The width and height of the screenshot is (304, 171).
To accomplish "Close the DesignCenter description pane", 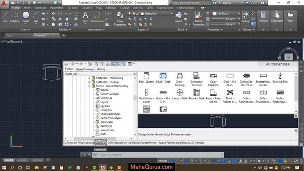I will [296, 131].
